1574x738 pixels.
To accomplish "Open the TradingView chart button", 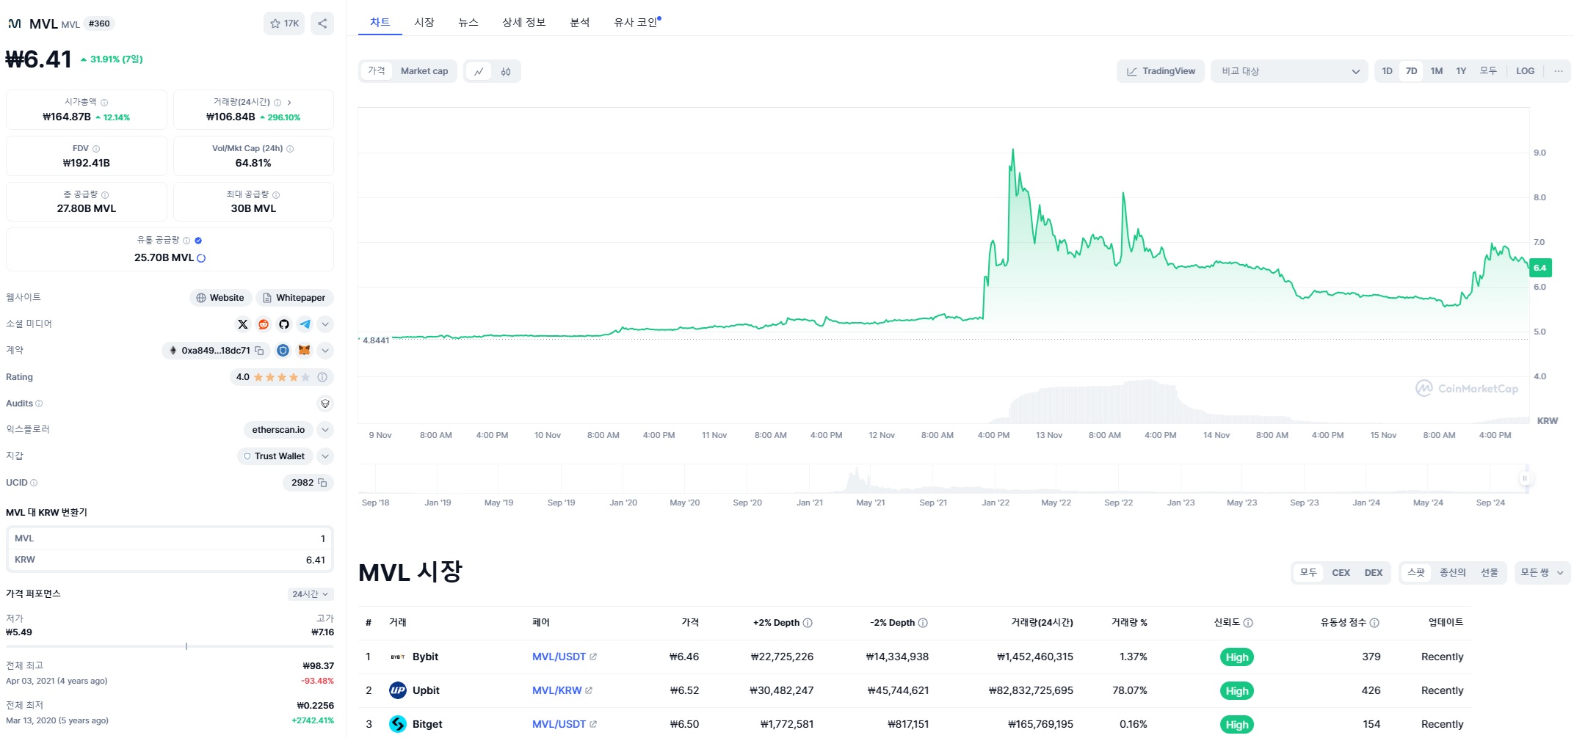I will [1161, 71].
